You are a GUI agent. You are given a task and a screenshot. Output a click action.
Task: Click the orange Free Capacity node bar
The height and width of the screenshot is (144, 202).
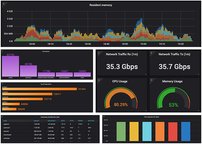click(x=160, y=132)
